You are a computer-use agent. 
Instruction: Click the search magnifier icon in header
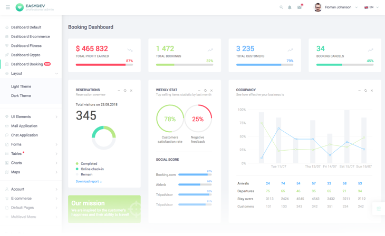click(281, 7)
